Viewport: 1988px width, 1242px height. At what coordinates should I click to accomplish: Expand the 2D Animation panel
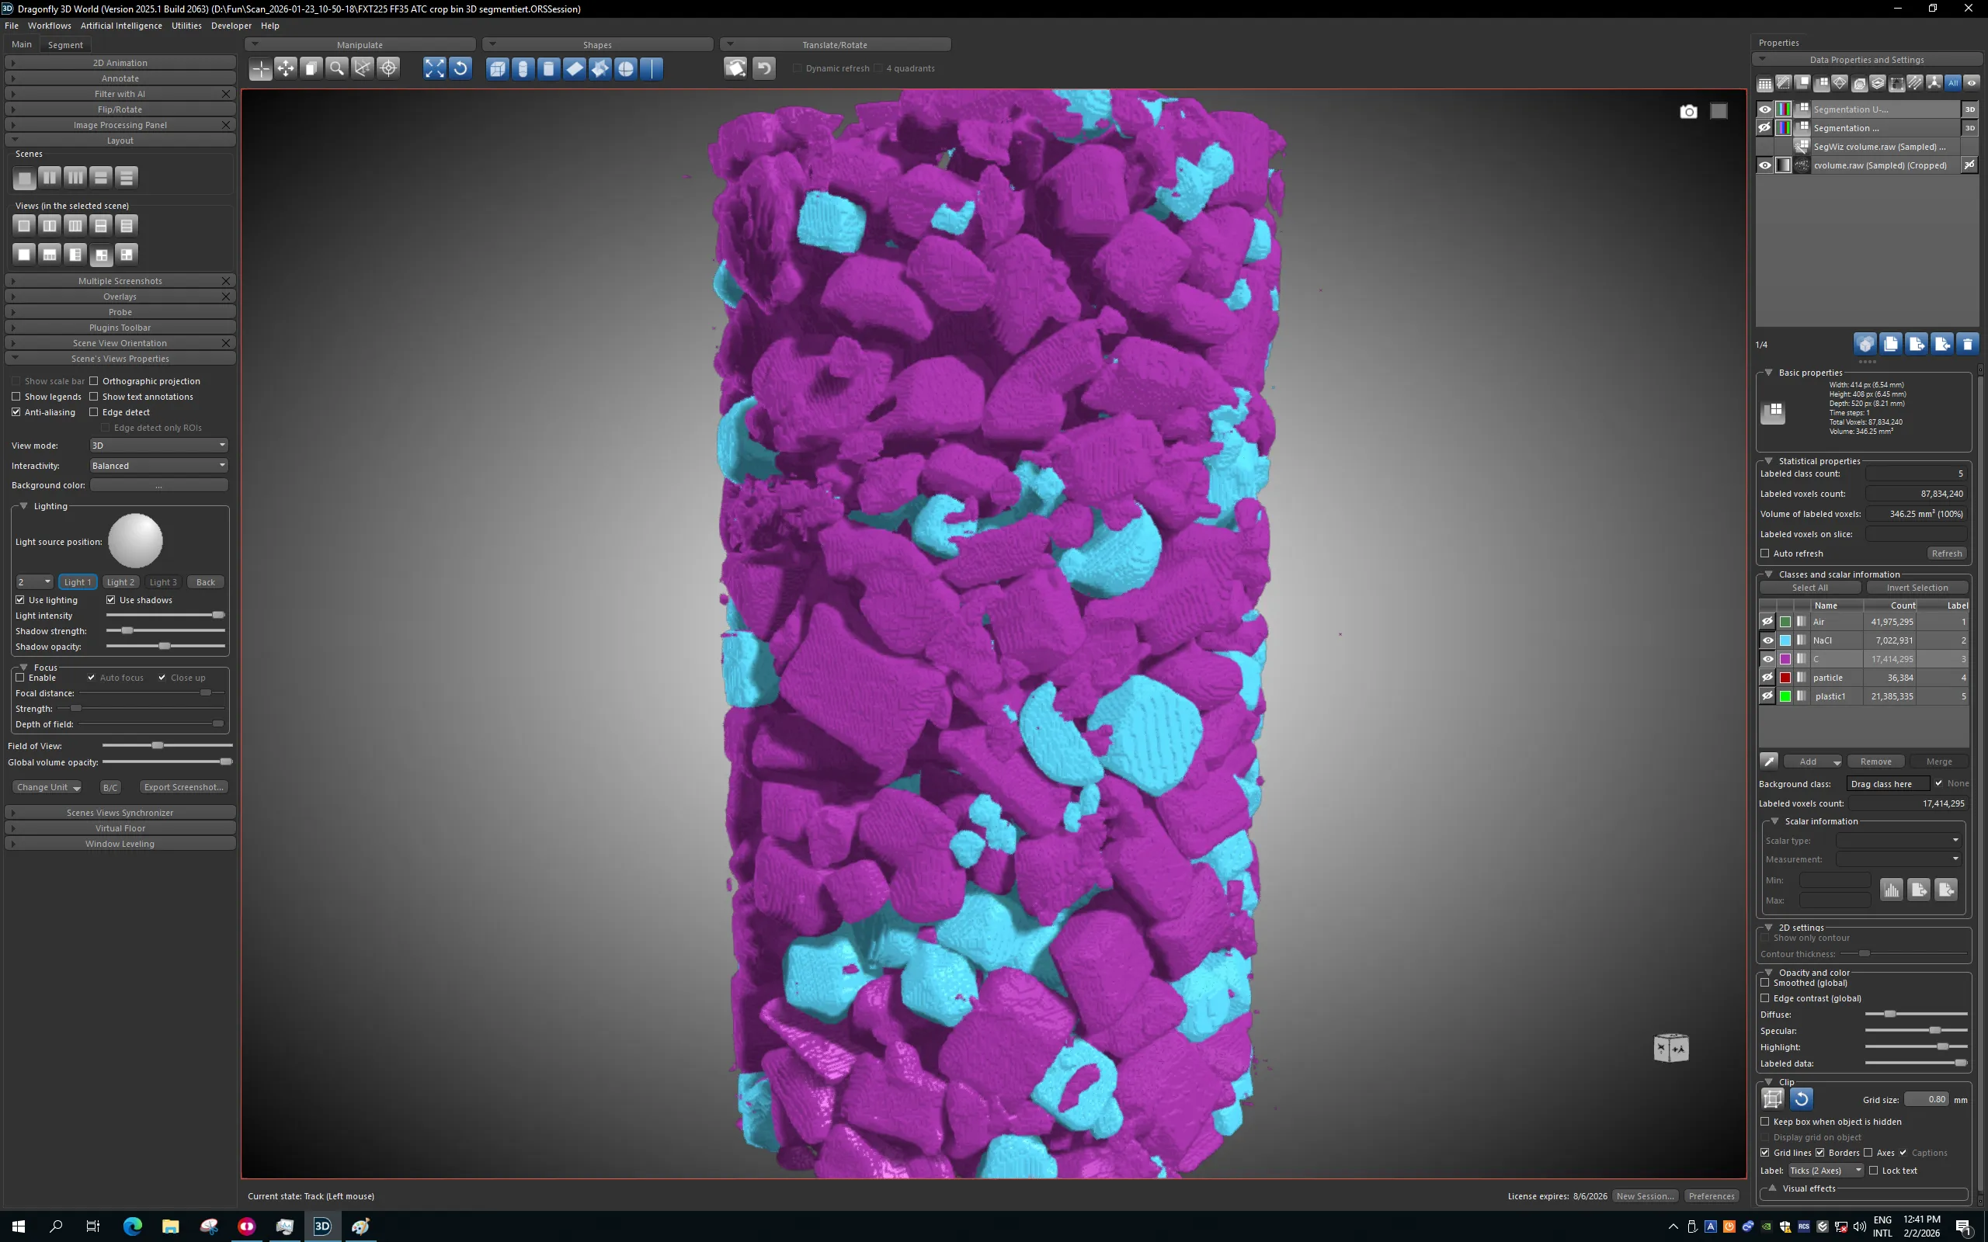point(120,62)
